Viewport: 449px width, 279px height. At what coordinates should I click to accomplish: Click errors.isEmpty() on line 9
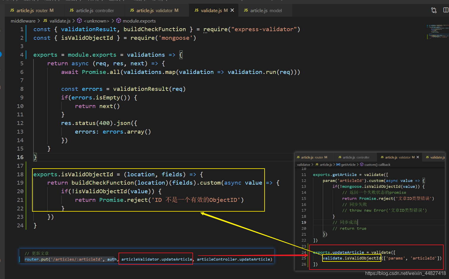pos(101,98)
